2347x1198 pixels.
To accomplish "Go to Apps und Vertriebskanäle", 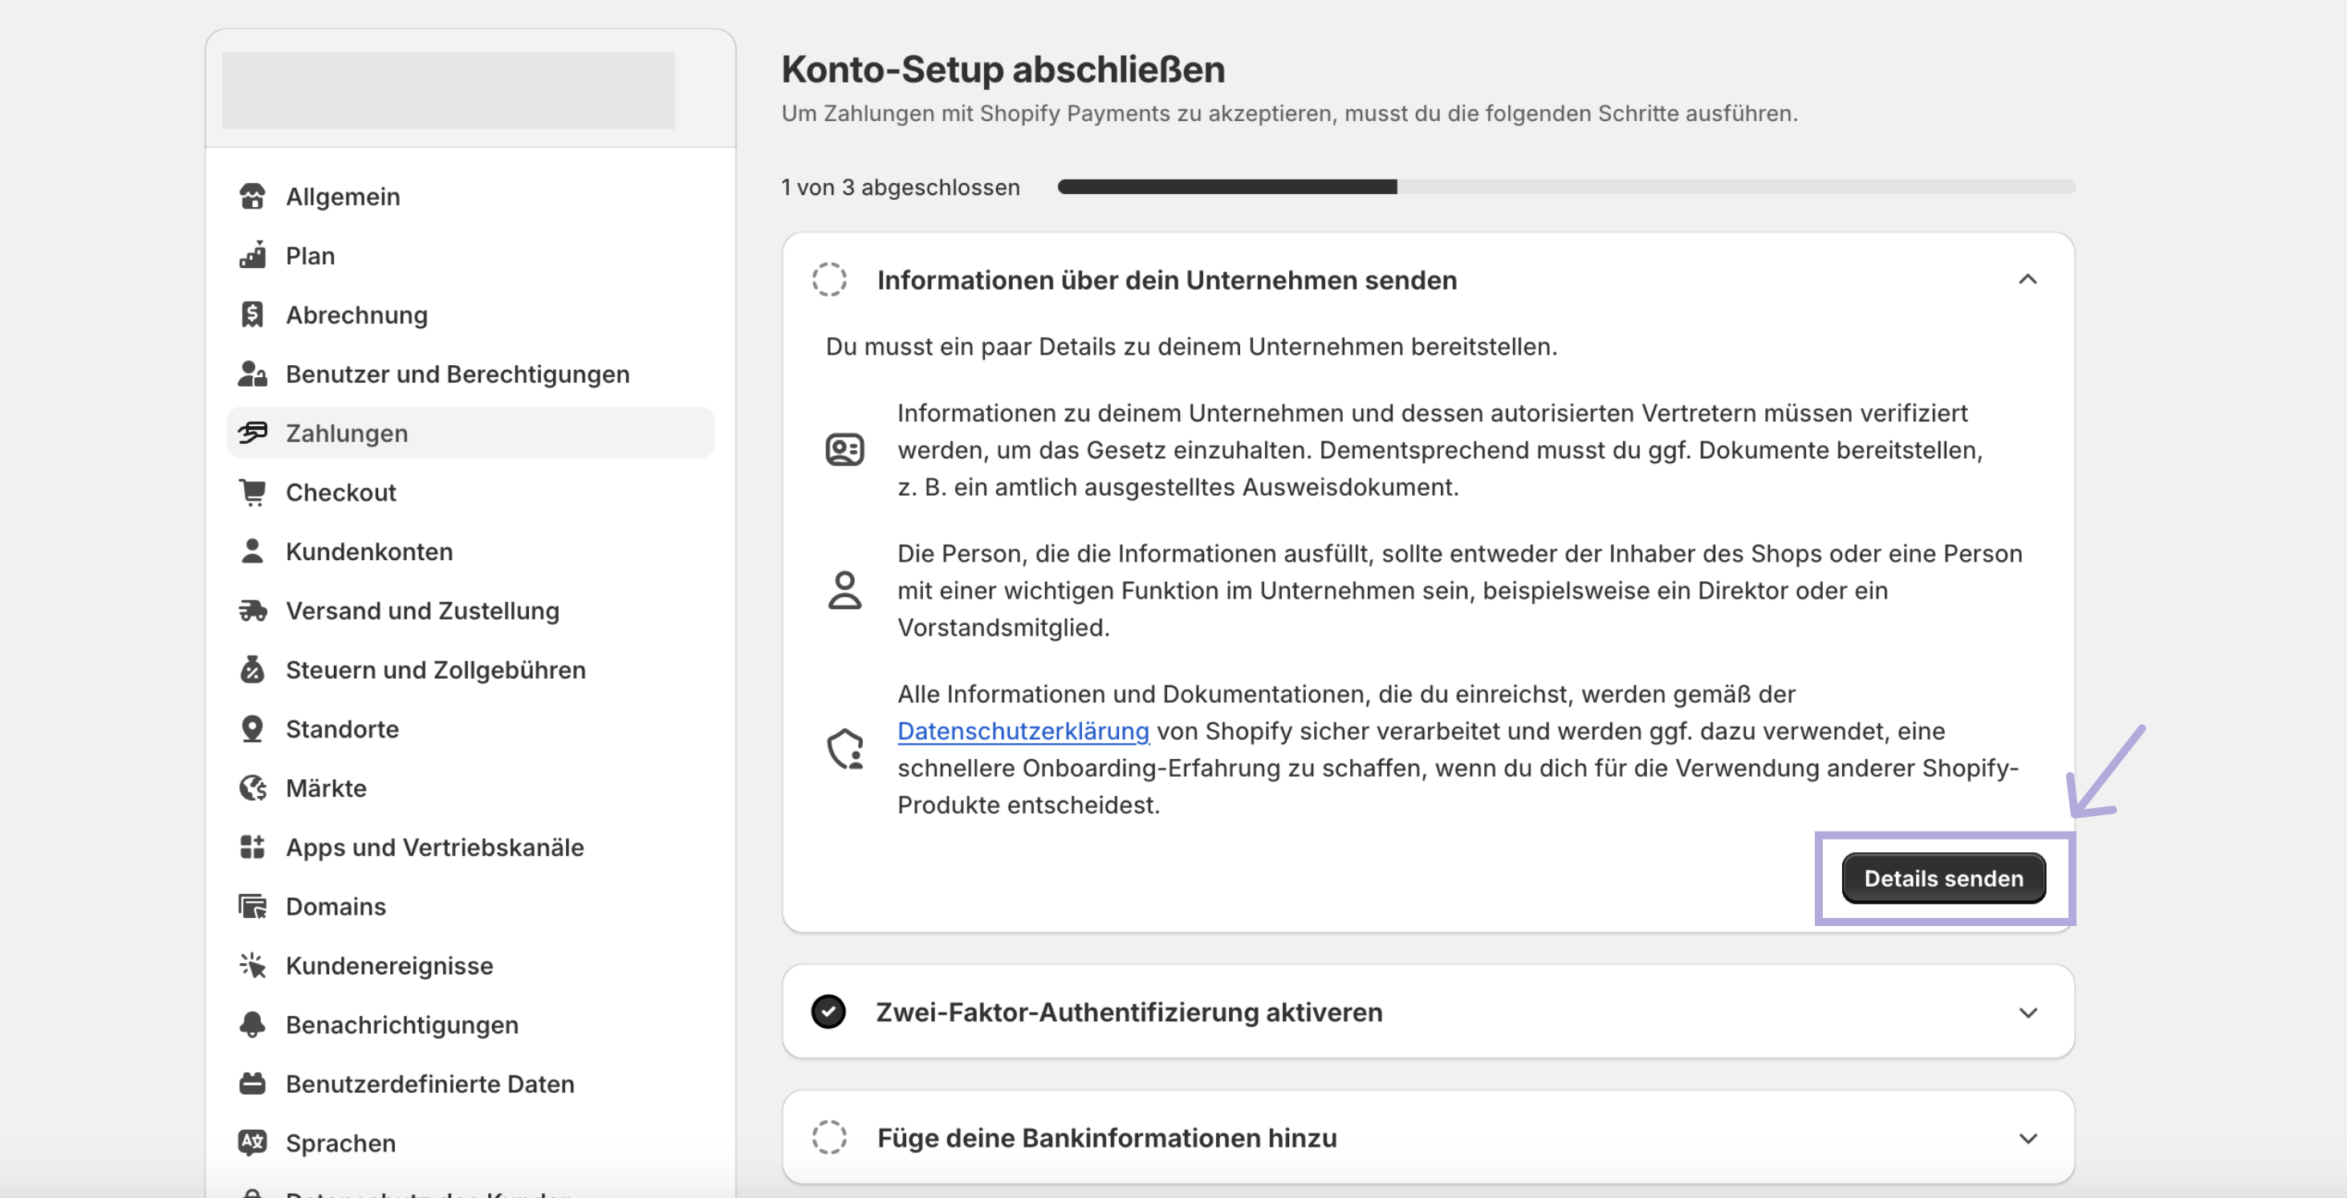I will point(470,848).
